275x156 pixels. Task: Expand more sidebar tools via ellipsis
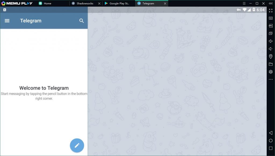click(270, 79)
